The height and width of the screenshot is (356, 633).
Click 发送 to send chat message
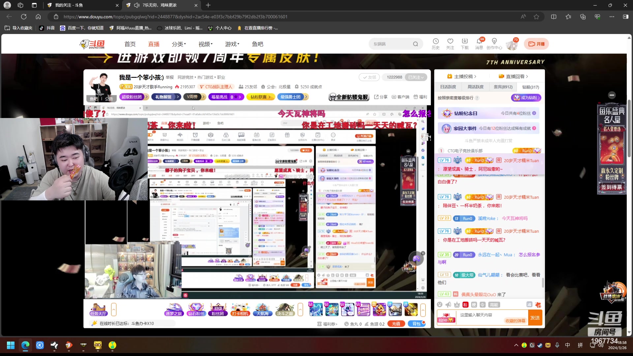pos(535,318)
